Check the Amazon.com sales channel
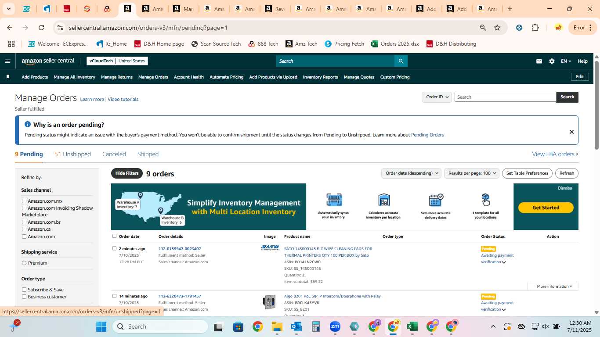The image size is (600, 337). point(24,237)
